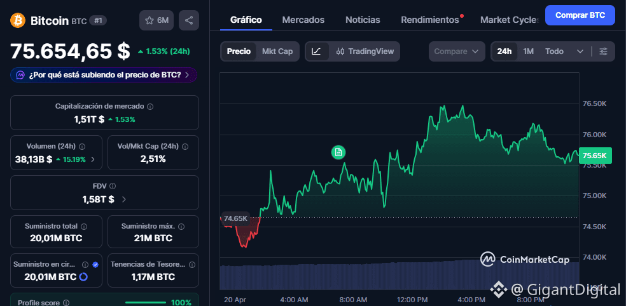Click info icon beside Suministro en circulación
This screenshot has width=626, height=306.
point(85,265)
